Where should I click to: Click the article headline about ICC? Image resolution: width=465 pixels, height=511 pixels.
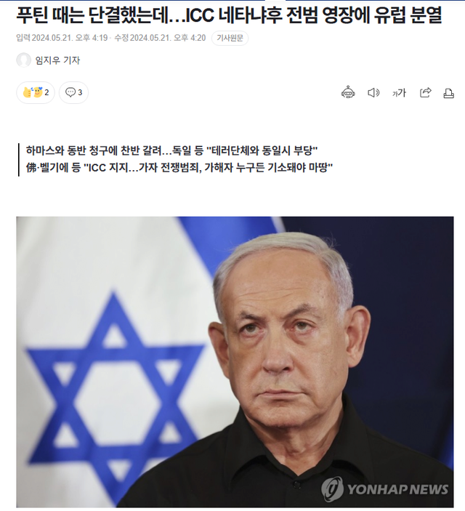pos(229,15)
